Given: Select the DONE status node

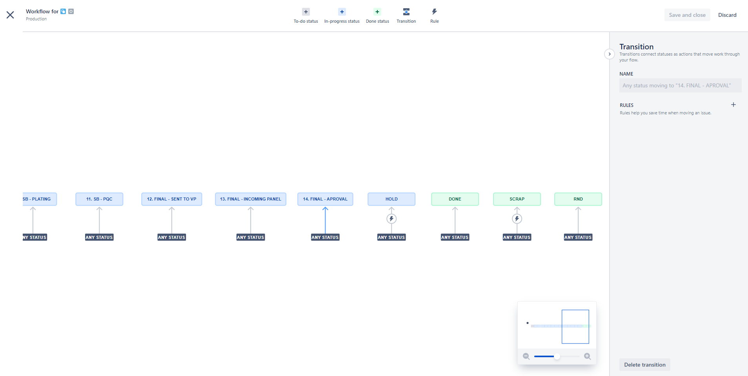Looking at the screenshot, I should point(455,199).
